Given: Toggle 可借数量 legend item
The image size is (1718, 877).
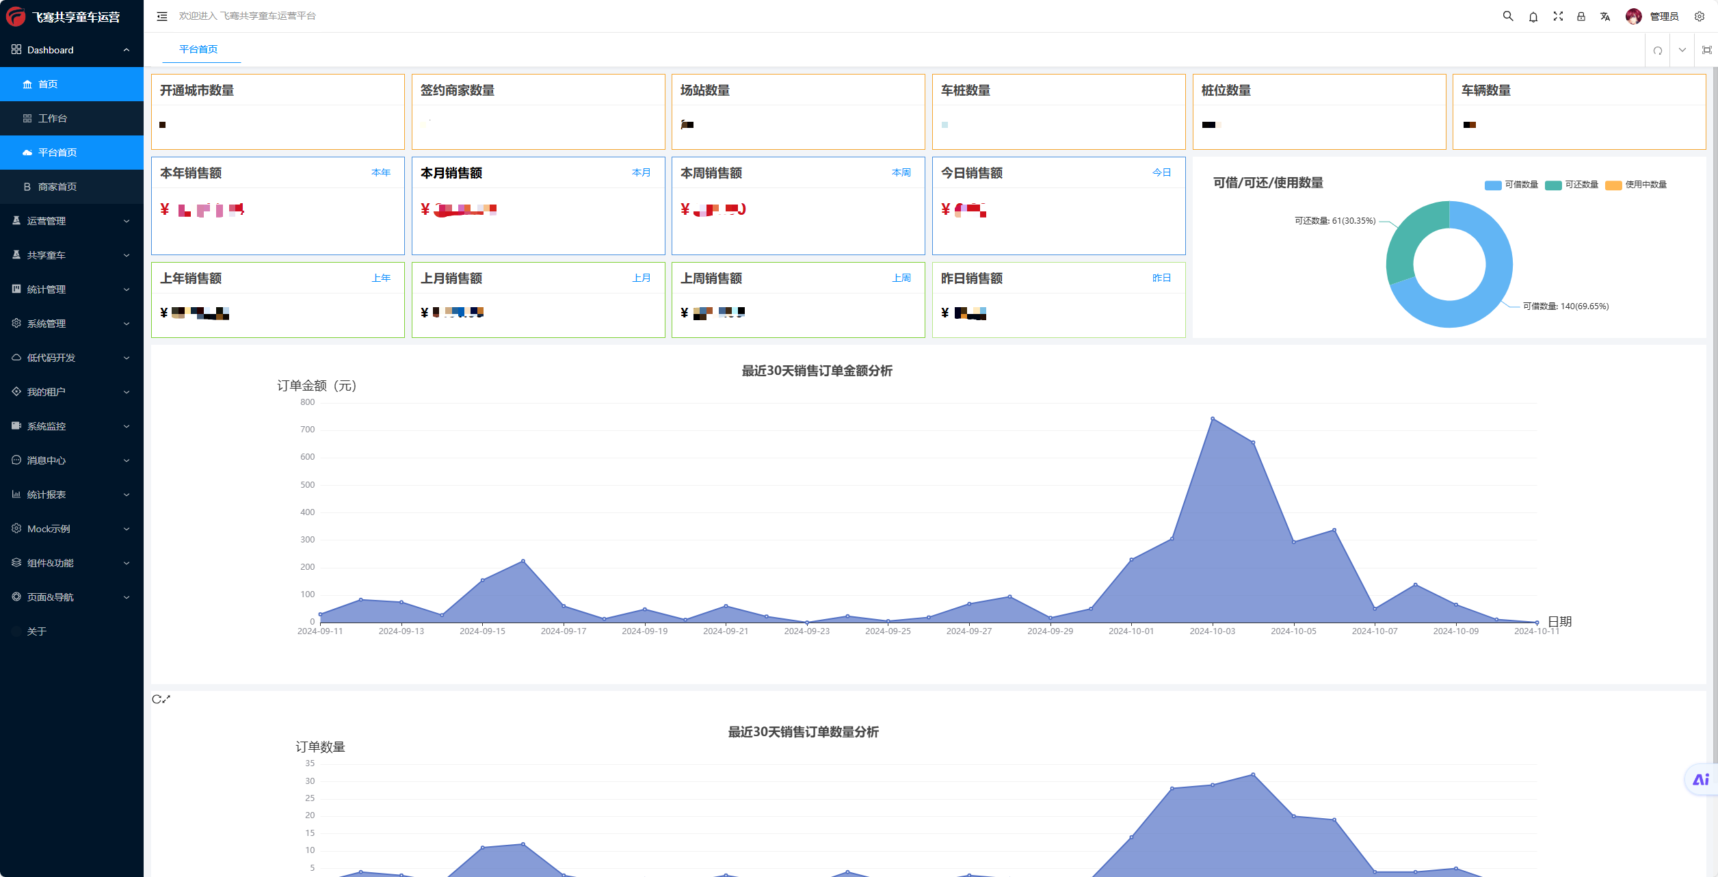Looking at the screenshot, I should point(1511,185).
